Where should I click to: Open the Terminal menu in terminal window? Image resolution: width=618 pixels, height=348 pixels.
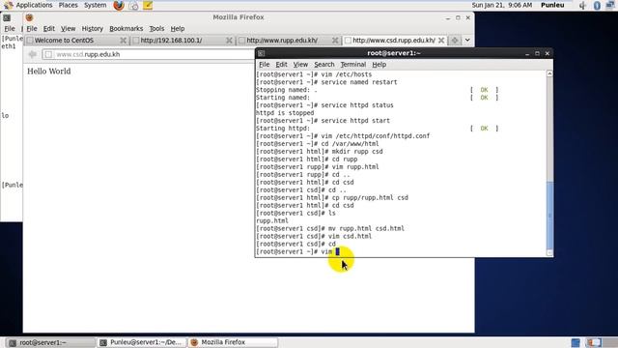(x=353, y=65)
